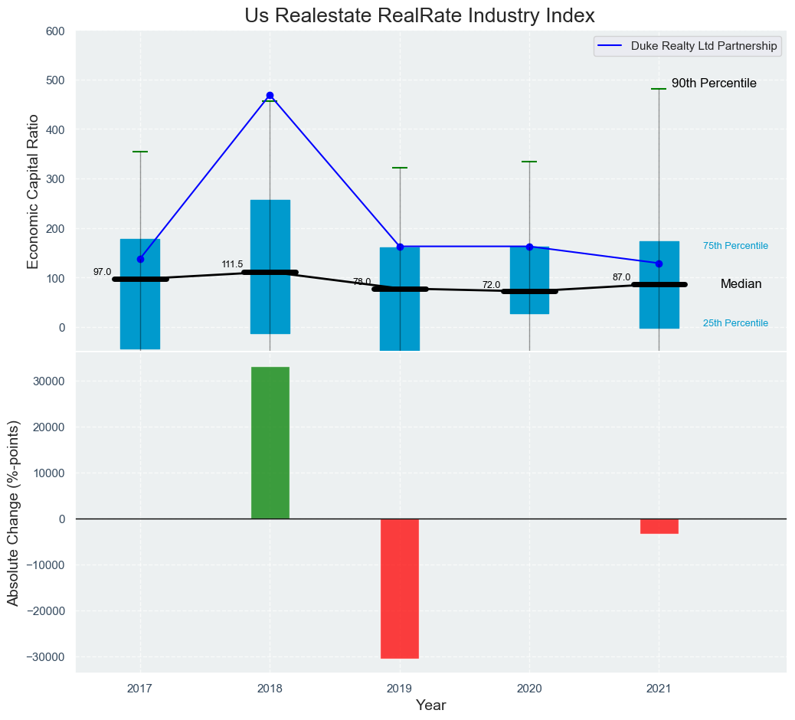Click the 90th Percentile annotation text
The image size is (795, 720).
[714, 83]
